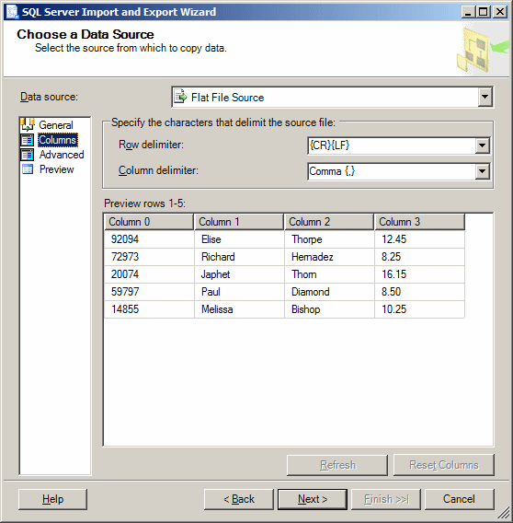Select the Column 0 header

point(149,222)
